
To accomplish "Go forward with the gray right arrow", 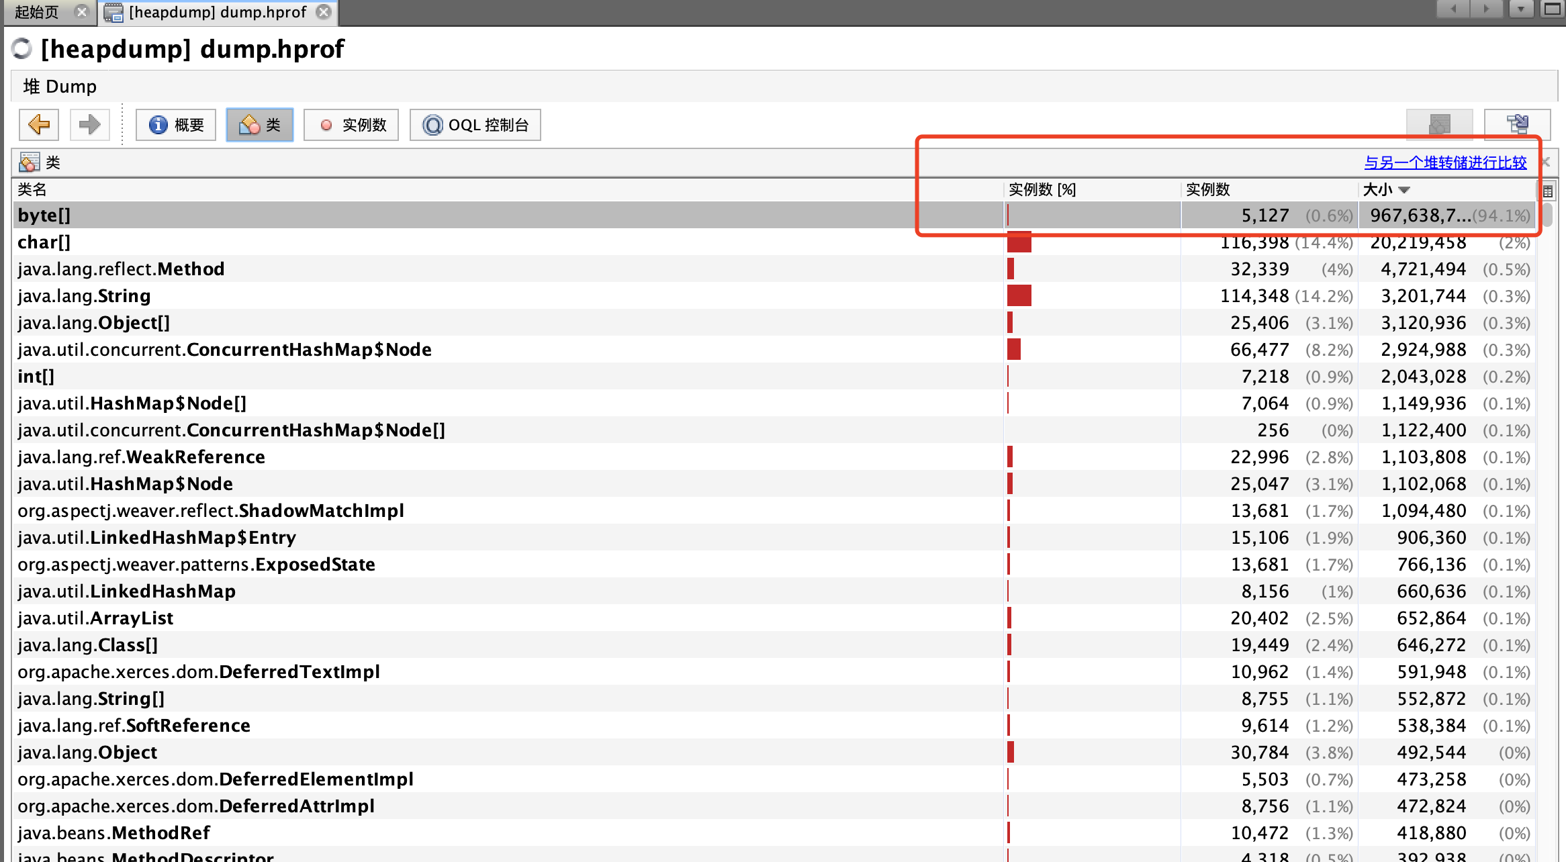I will click(x=89, y=125).
